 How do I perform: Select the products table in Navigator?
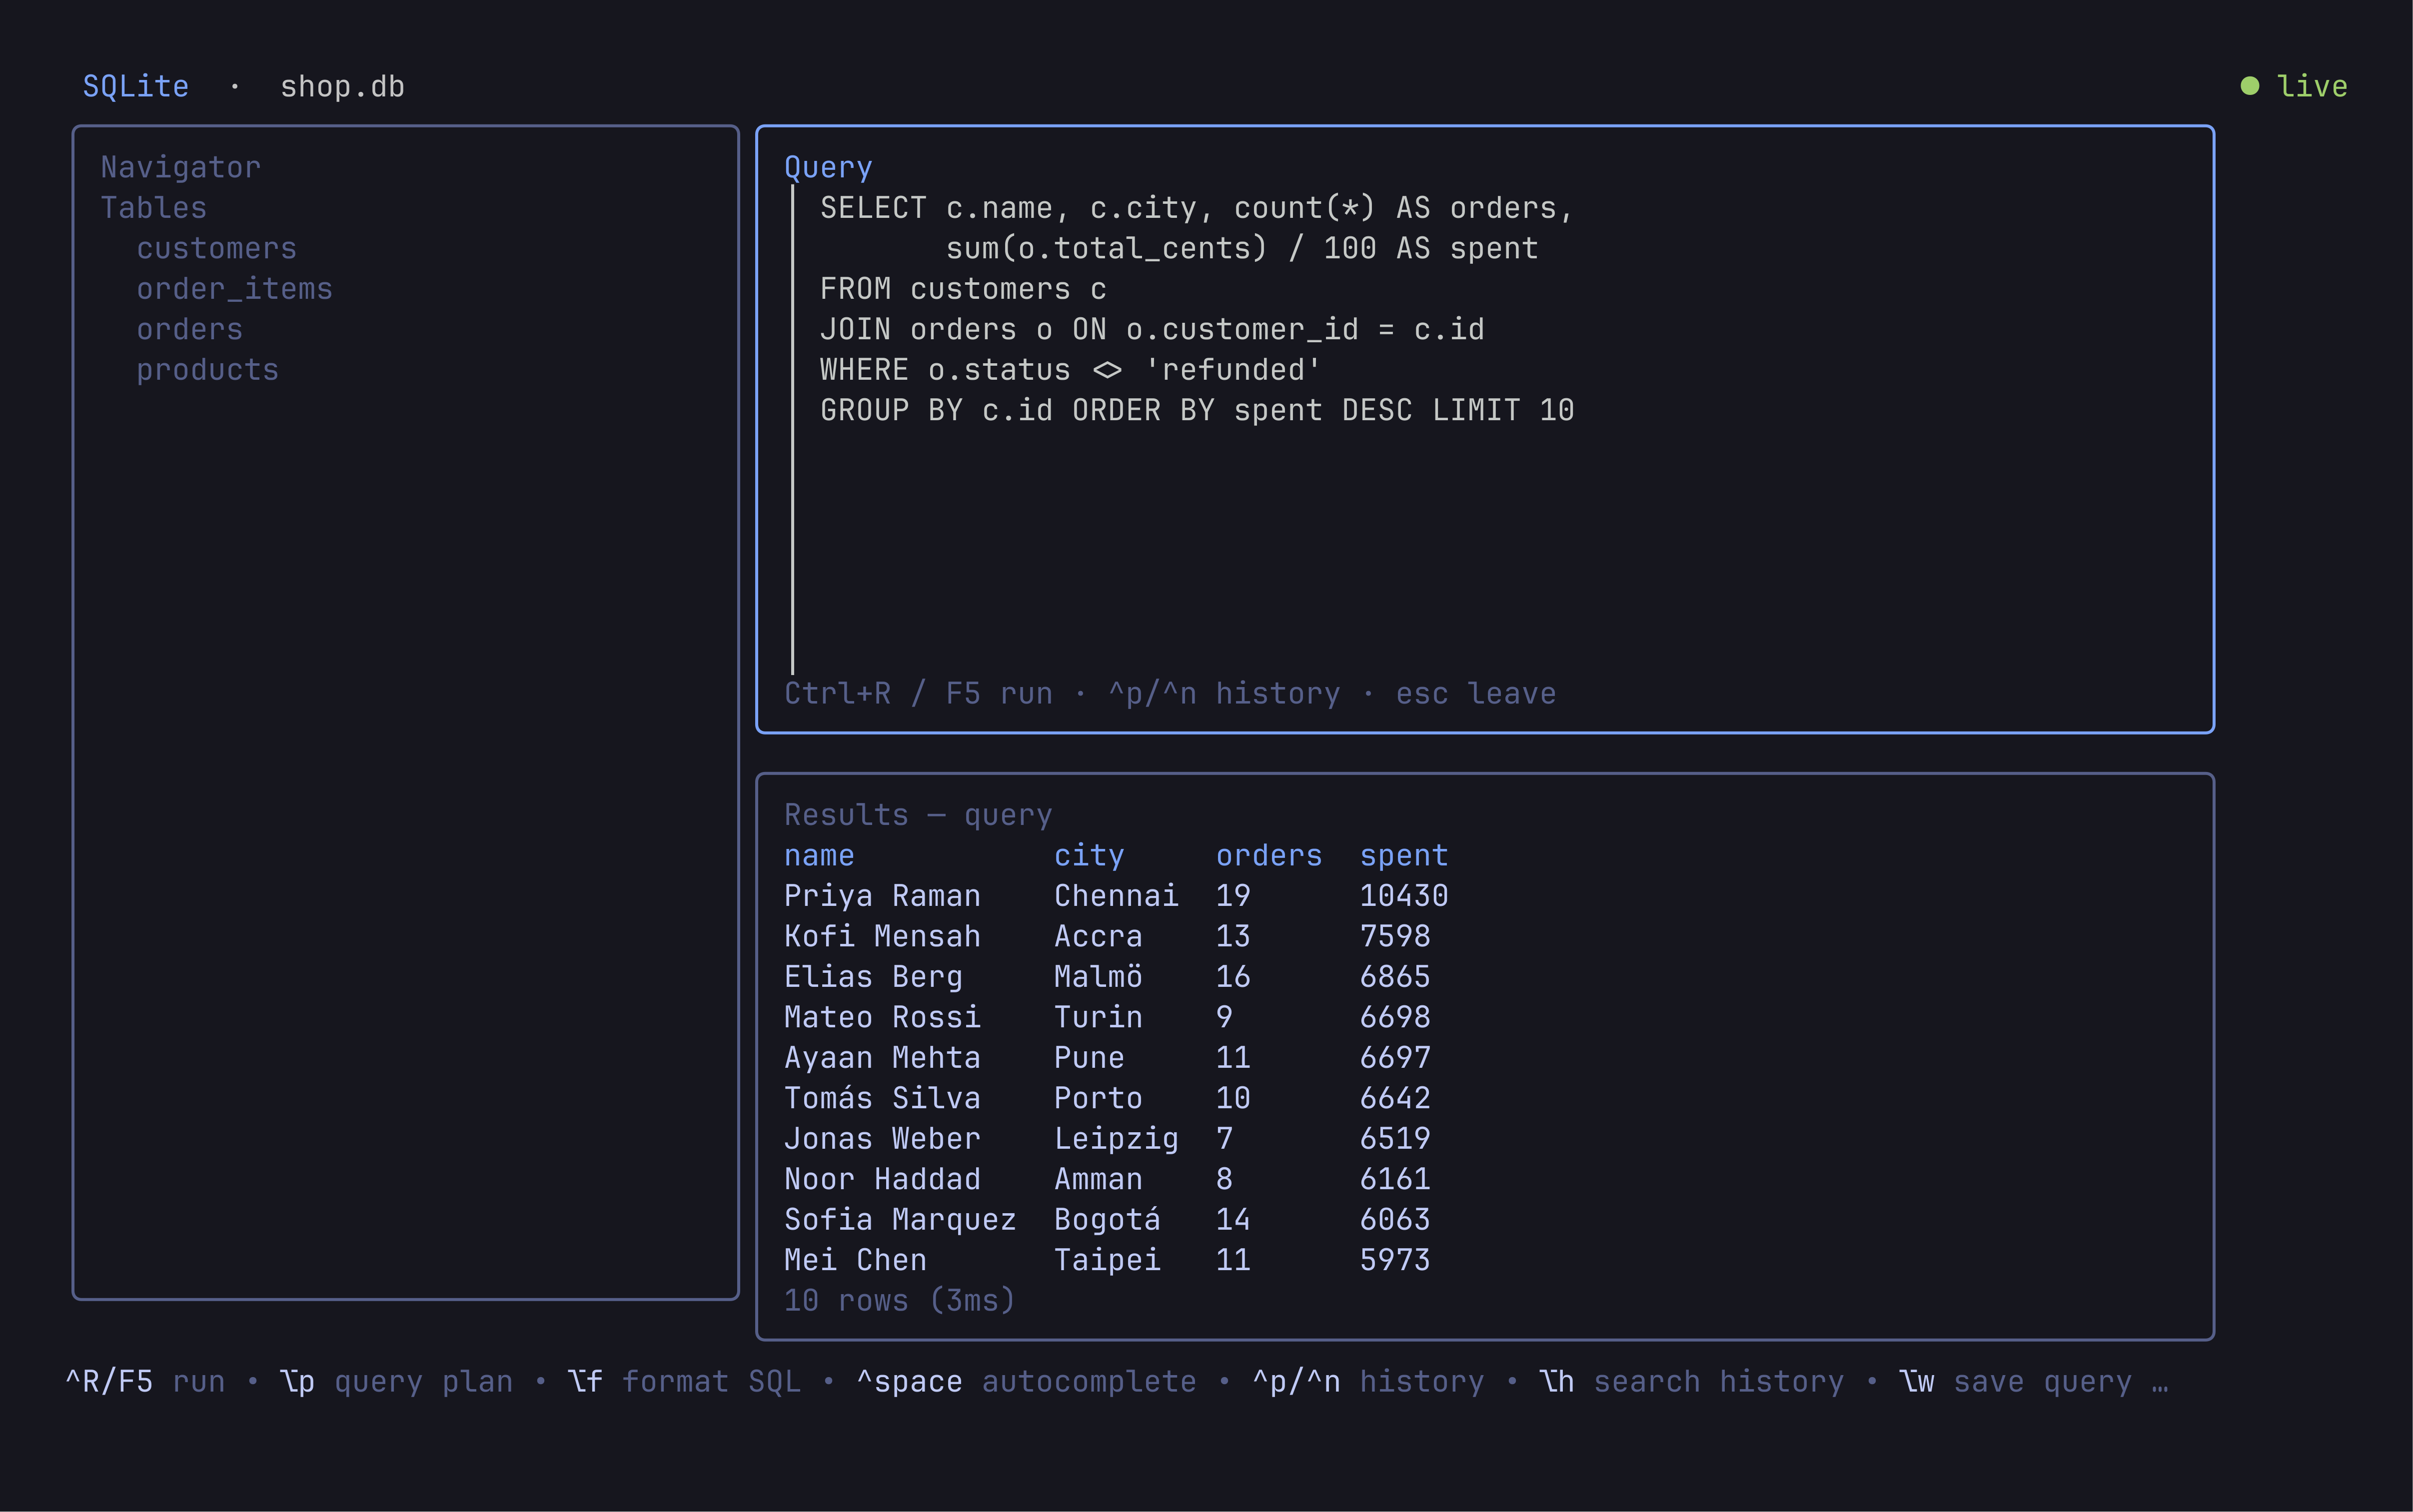click(x=207, y=370)
